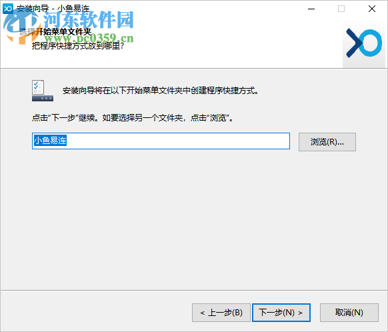Click the window title 安装向导 - 小鱼易连
The image size is (388, 332).
[53, 9]
